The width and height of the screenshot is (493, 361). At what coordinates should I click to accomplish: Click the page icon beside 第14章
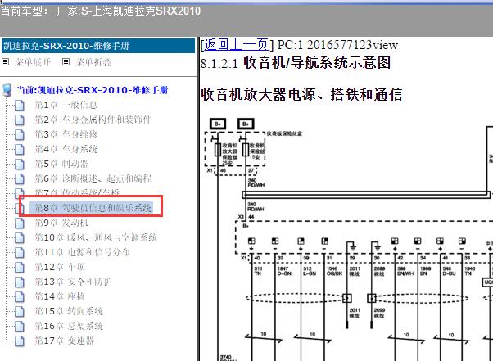click(19, 296)
